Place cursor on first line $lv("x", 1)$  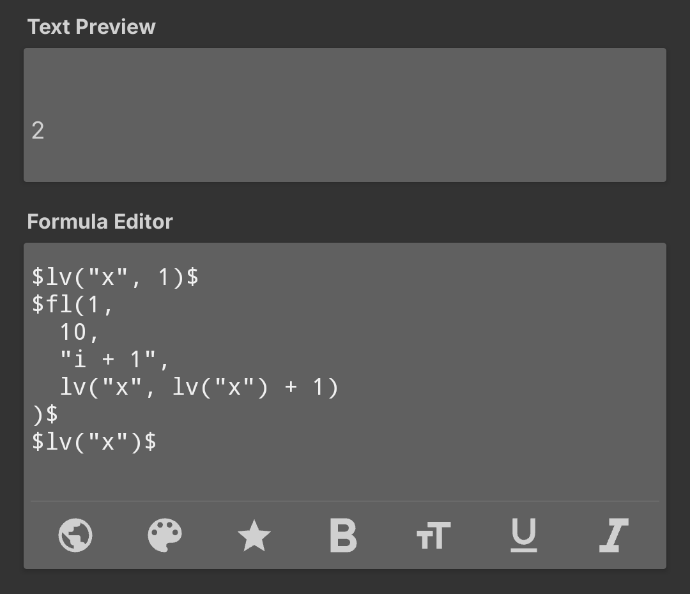(x=115, y=277)
